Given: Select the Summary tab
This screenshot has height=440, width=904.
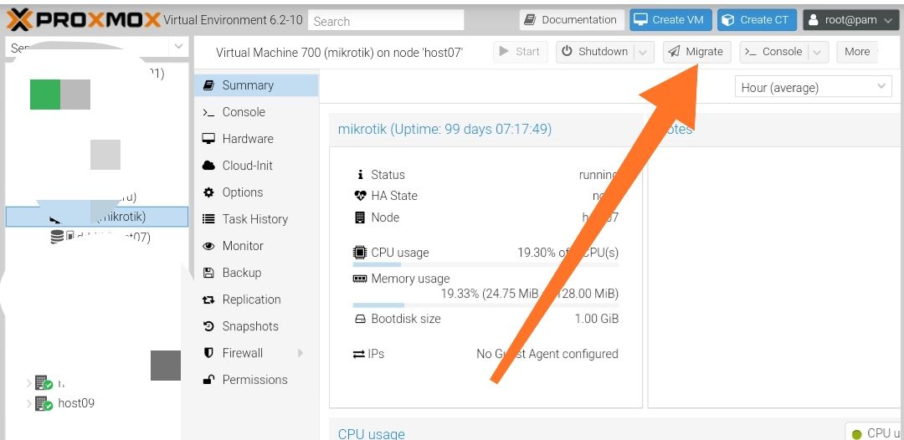Looking at the screenshot, I should click(257, 85).
